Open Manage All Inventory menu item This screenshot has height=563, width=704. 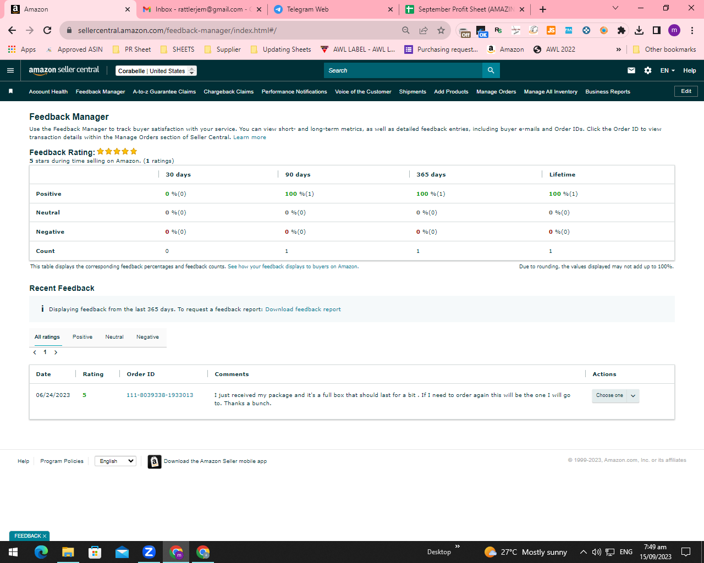(x=551, y=92)
